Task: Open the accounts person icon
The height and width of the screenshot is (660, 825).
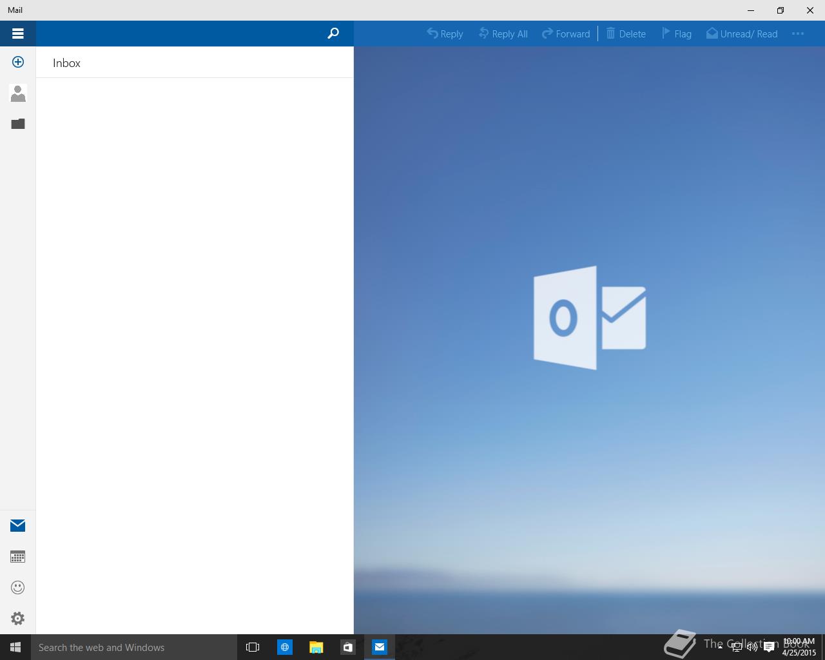Action: click(18, 93)
